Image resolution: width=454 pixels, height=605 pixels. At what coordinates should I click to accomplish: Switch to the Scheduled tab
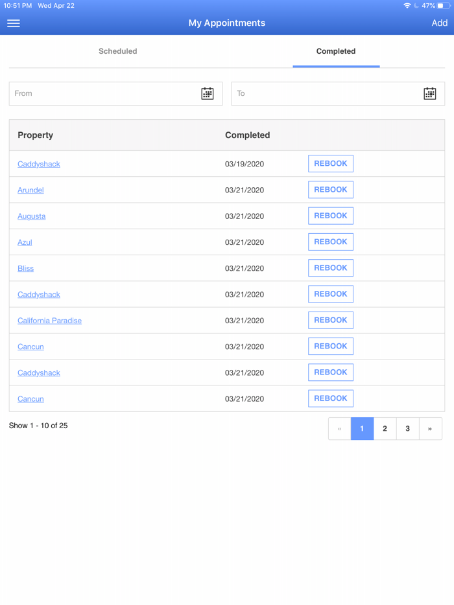118,51
